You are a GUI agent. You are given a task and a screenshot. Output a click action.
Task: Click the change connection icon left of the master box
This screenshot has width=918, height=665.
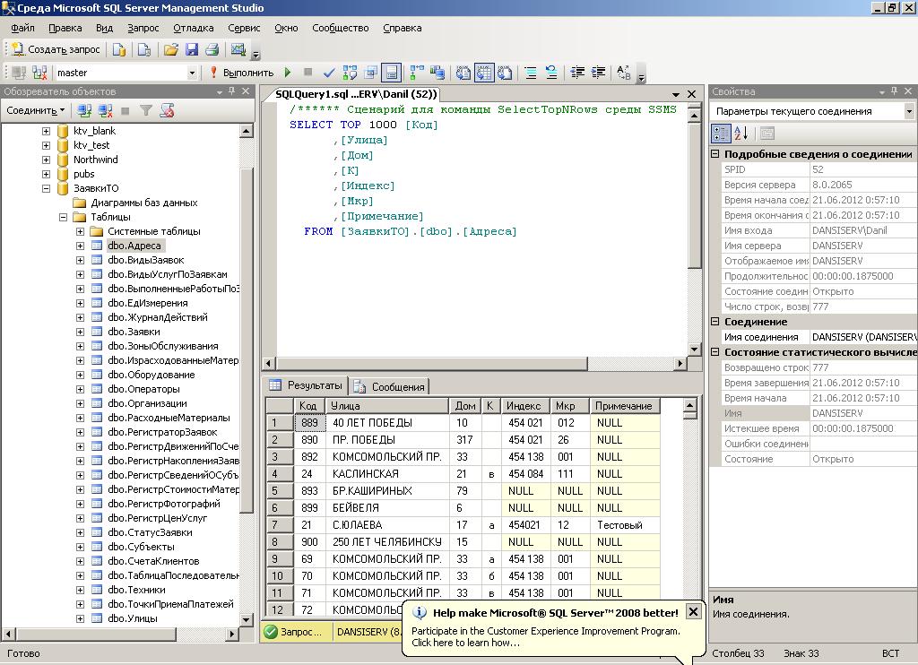(x=39, y=73)
